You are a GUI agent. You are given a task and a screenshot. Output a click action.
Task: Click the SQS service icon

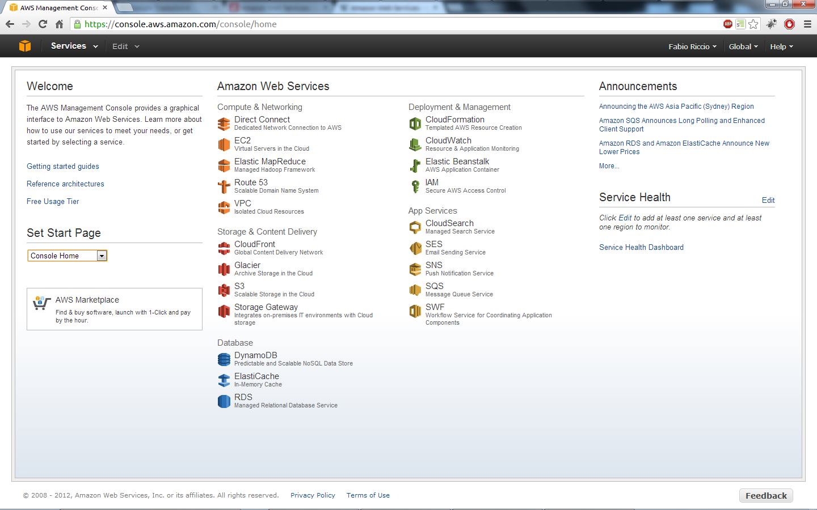click(x=415, y=290)
